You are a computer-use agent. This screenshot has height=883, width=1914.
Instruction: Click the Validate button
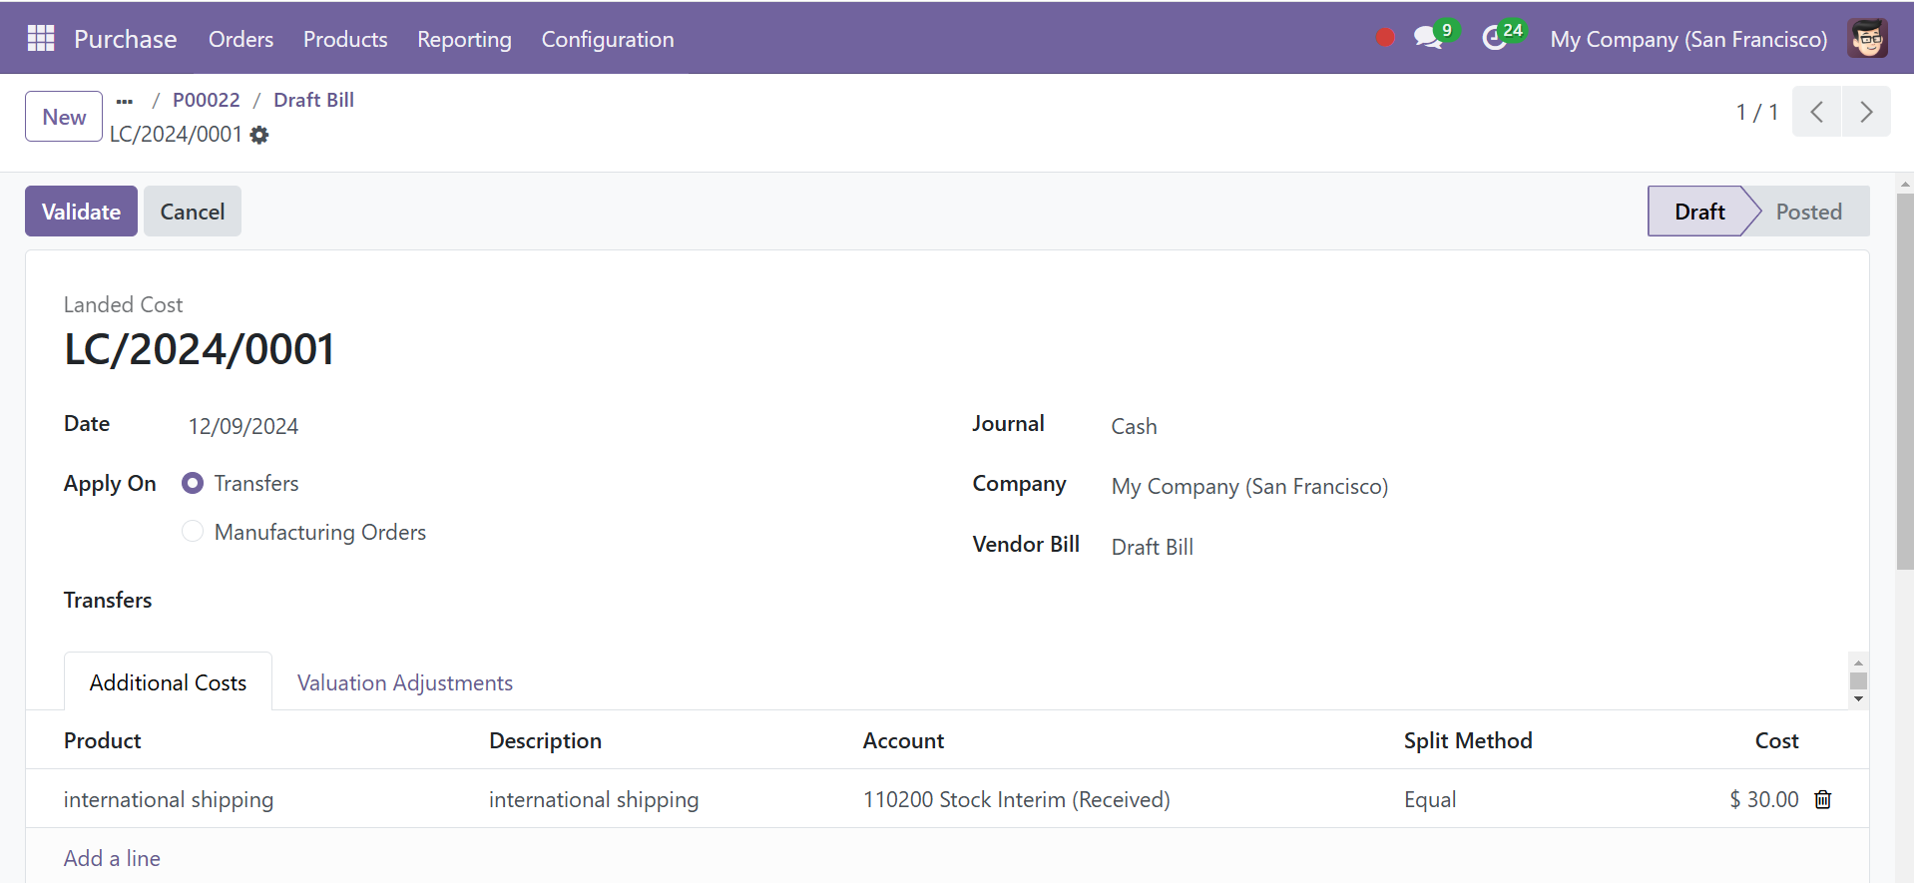tap(81, 212)
